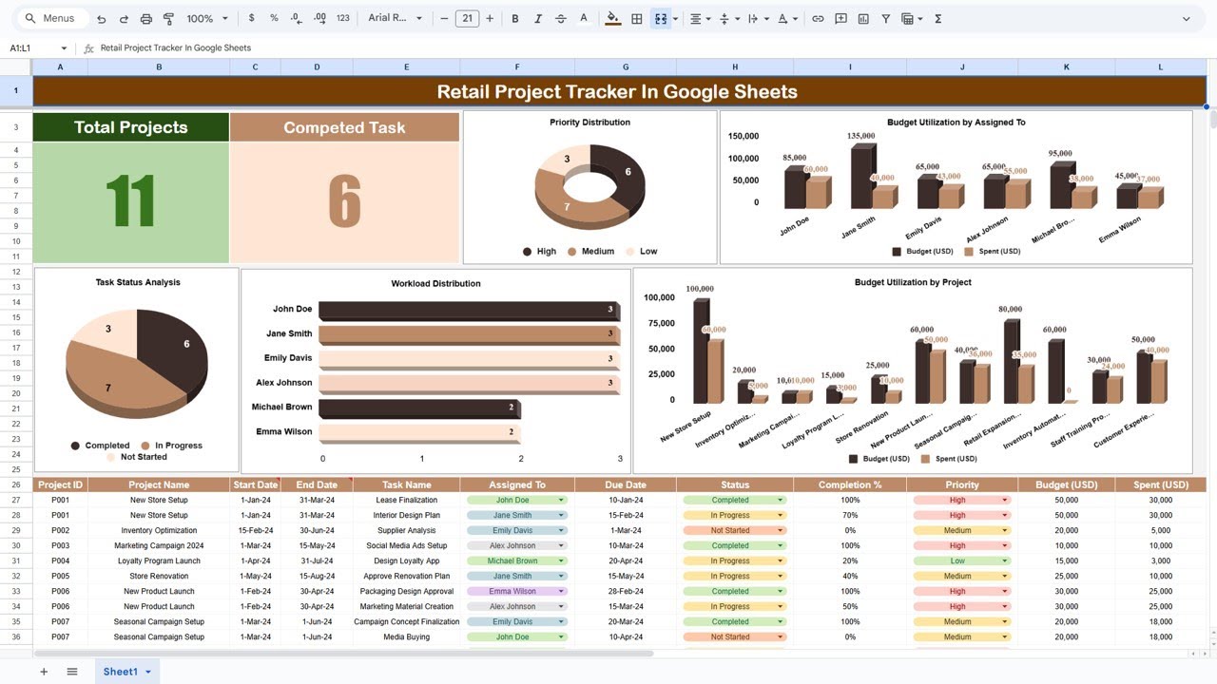1217x684 pixels.
Task: Click Budget Utilization by Project chart title
Action: click(913, 282)
